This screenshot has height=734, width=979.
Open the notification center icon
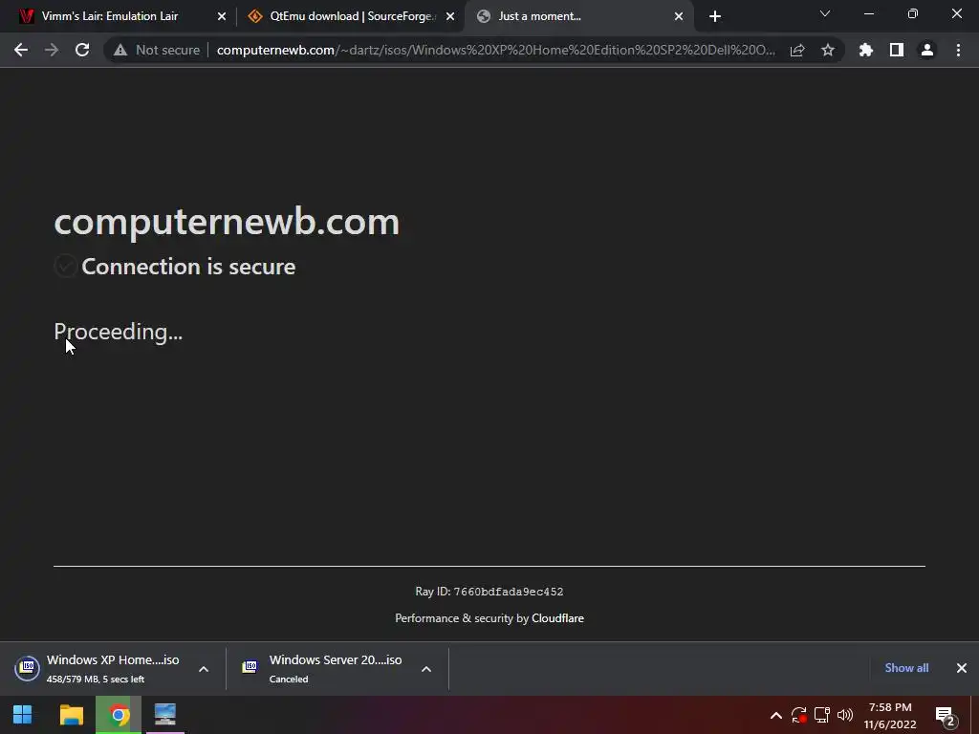click(x=946, y=716)
